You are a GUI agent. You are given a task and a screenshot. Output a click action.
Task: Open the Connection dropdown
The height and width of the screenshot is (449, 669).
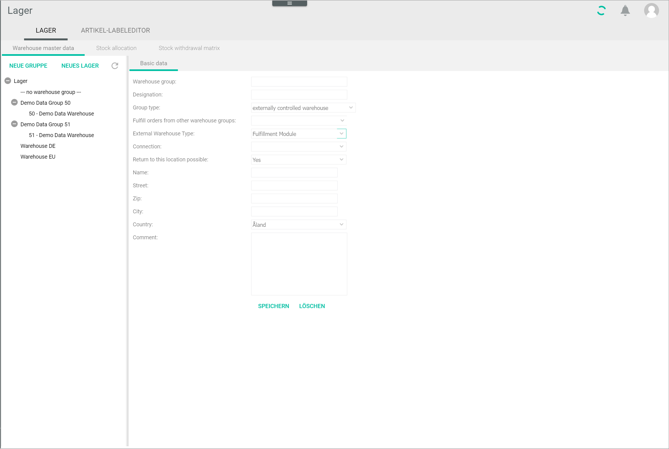(x=299, y=147)
